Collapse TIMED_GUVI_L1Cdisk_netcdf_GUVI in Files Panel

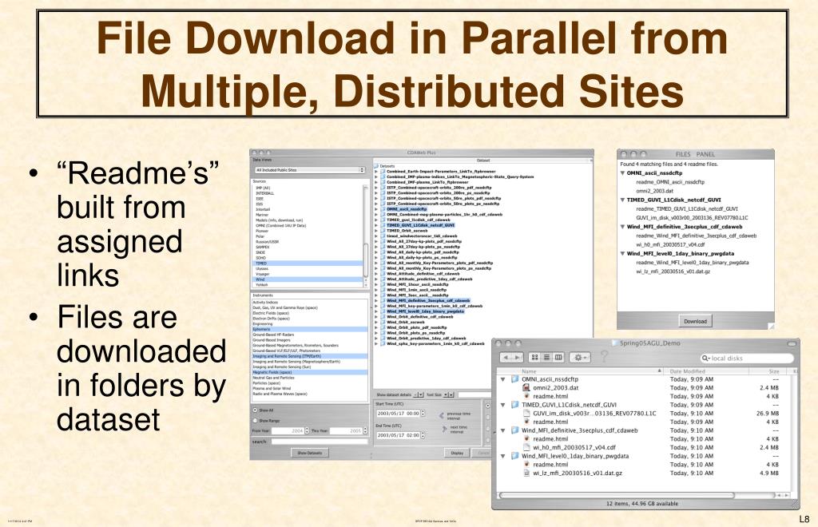(x=623, y=200)
